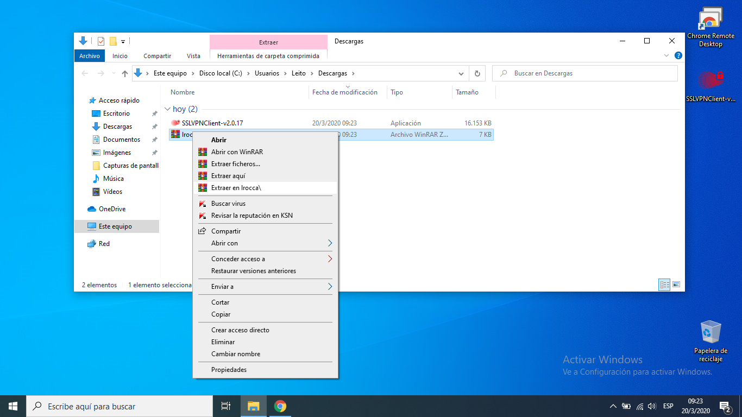The height and width of the screenshot is (417, 742).
Task: Click the refresh button beside address bar
Action: [x=477, y=73]
